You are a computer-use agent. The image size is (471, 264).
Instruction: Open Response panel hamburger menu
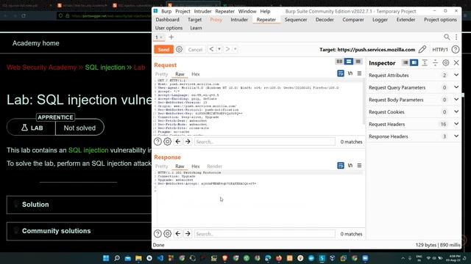coord(359,165)
